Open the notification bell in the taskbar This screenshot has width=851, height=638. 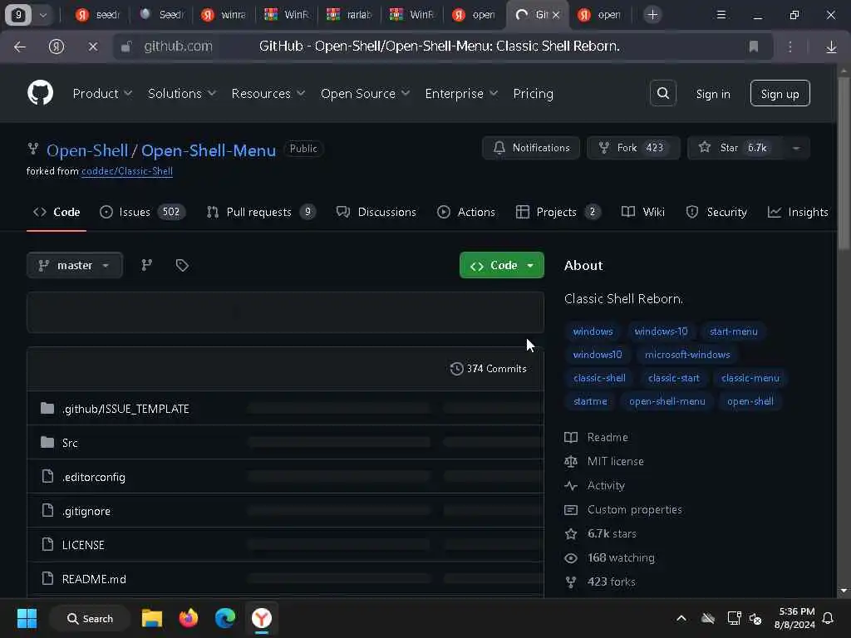click(x=829, y=618)
